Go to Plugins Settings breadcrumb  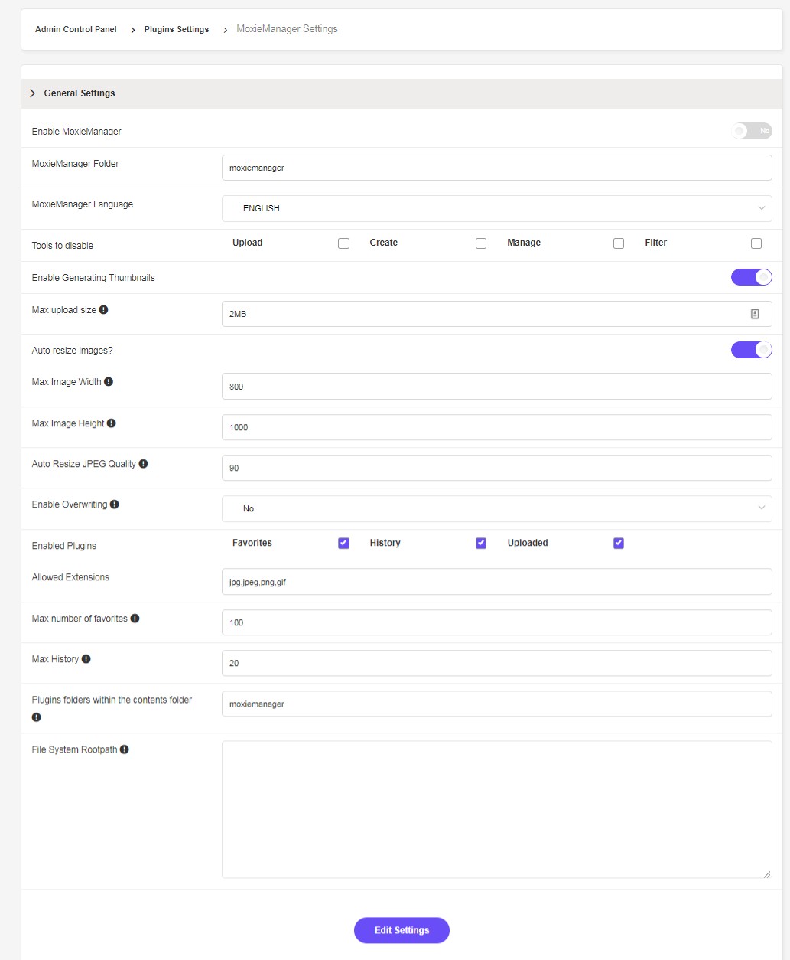177,29
